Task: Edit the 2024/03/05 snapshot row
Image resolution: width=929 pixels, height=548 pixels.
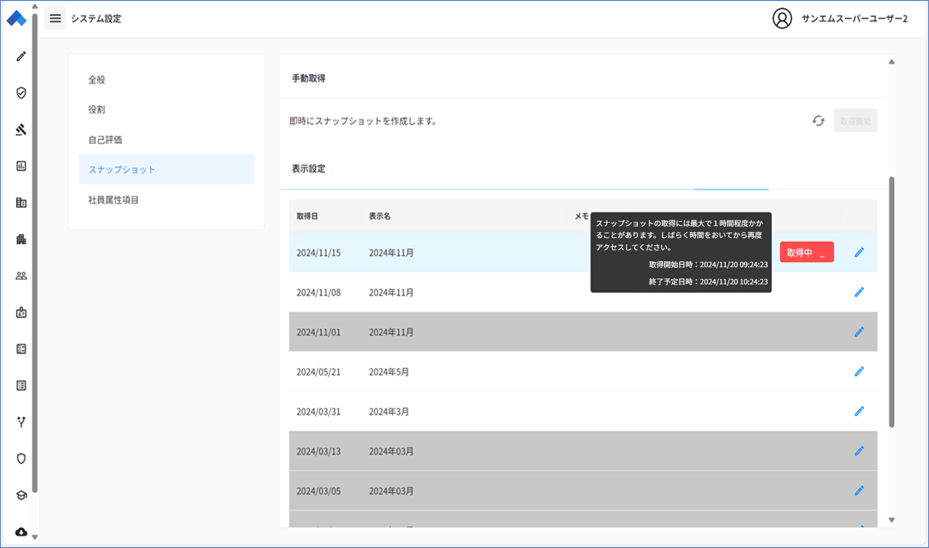Action: click(859, 491)
